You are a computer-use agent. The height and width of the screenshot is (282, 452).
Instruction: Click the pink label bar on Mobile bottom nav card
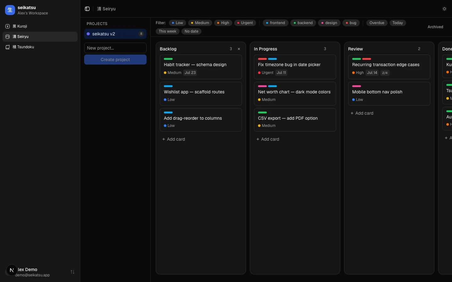coord(357,86)
